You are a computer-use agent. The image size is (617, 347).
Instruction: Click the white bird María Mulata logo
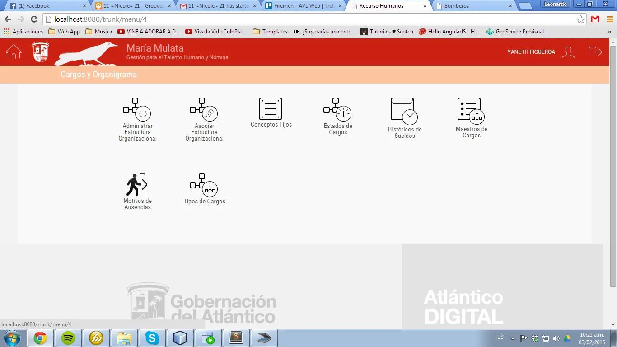tap(86, 53)
